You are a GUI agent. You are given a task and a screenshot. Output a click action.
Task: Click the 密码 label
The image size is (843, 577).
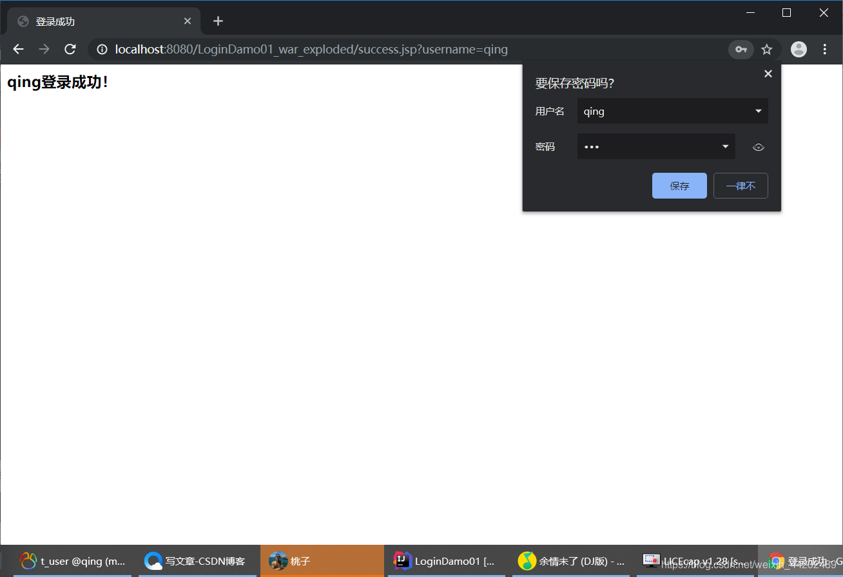click(x=545, y=147)
